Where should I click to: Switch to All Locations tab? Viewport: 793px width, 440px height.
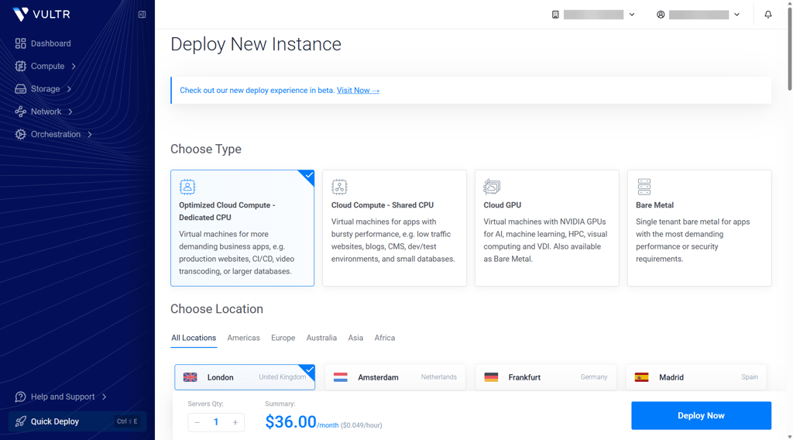click(194, 338)
